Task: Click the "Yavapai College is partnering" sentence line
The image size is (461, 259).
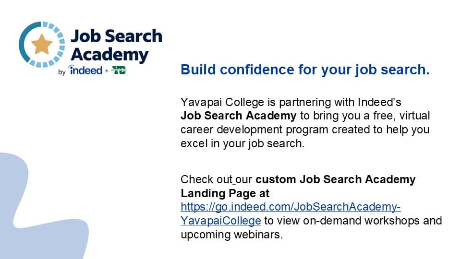Action: click(x=291, y=102)
